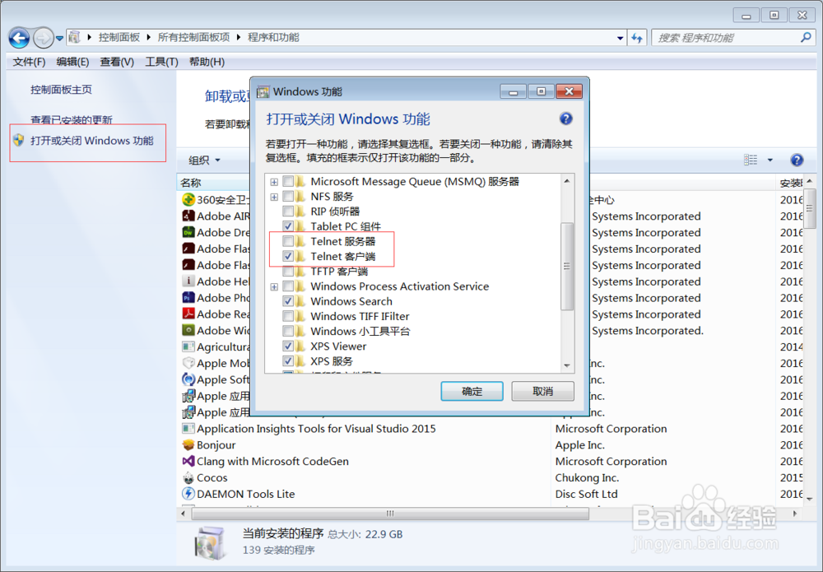Toggle the Telnet 客户端 checkbox
The image size is (823, 572).
pyautogui.click(x=287, y=256)
